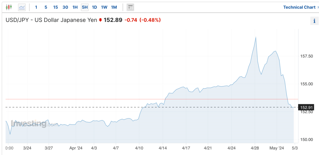Open the news panel icon in toolbar
Image resolution: width=319 pixels, height=155 pixels.
coord(130,7)
